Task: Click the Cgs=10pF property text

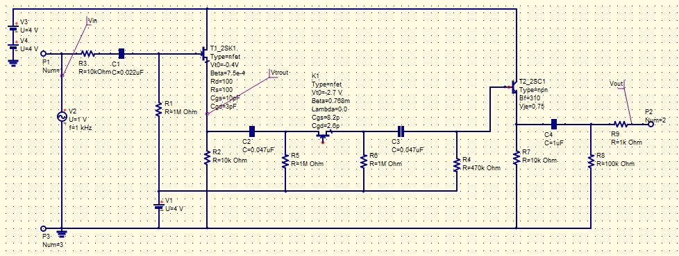Action: [x=226, y=98]
